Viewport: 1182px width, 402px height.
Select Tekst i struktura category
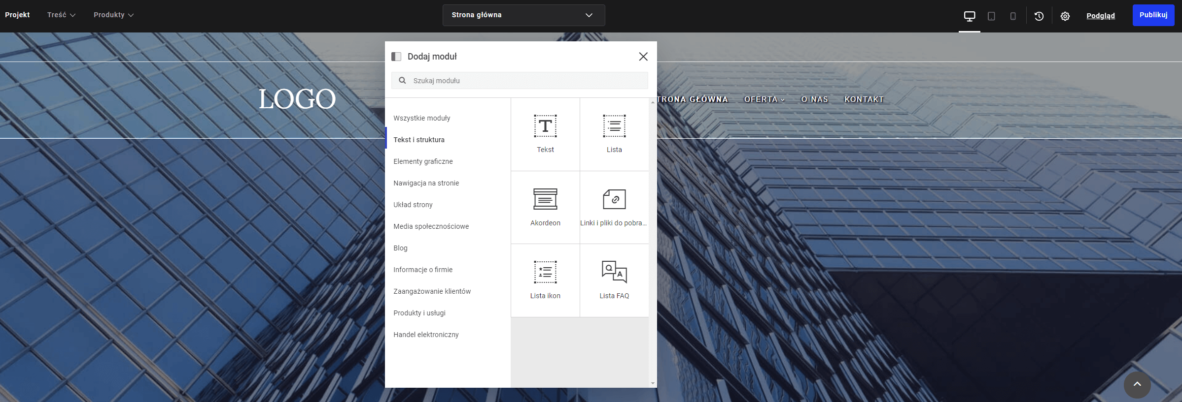[448, 140]
